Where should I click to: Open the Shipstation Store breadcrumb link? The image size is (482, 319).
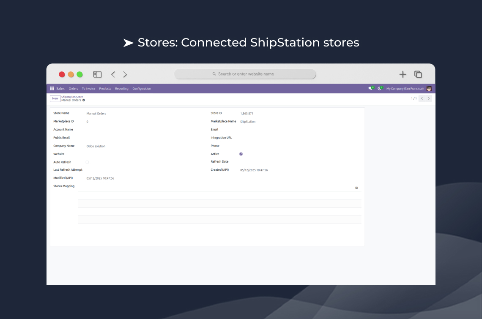(72, 97)
